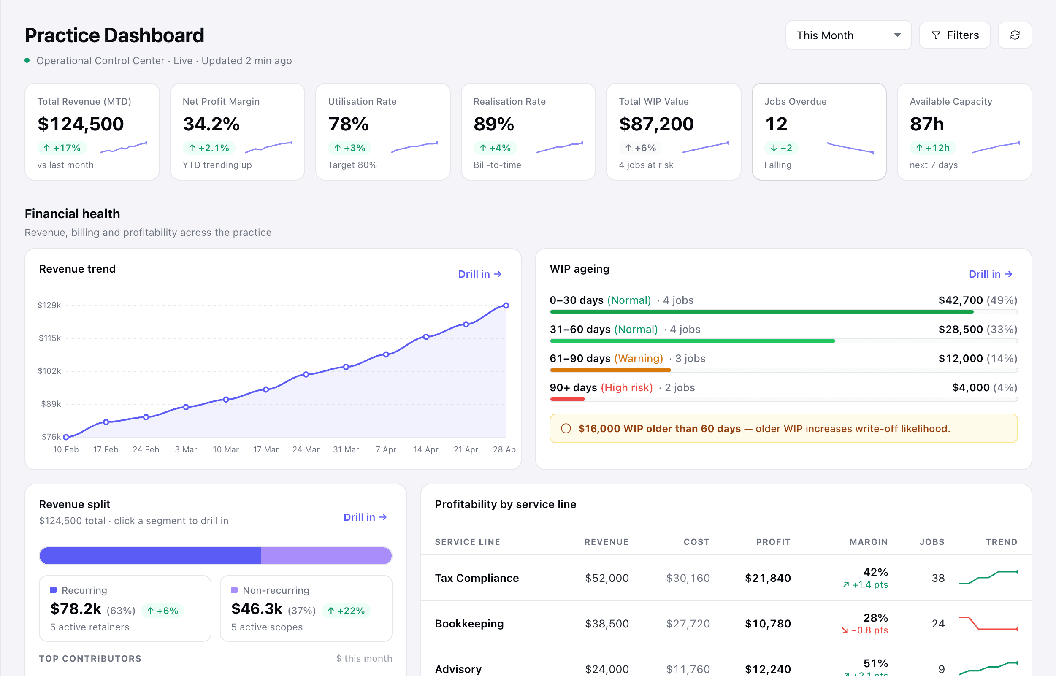This screenshot has height=676, width=1056.
Task: Sort by the JOBS column header
Action: [x=932, y=542]
